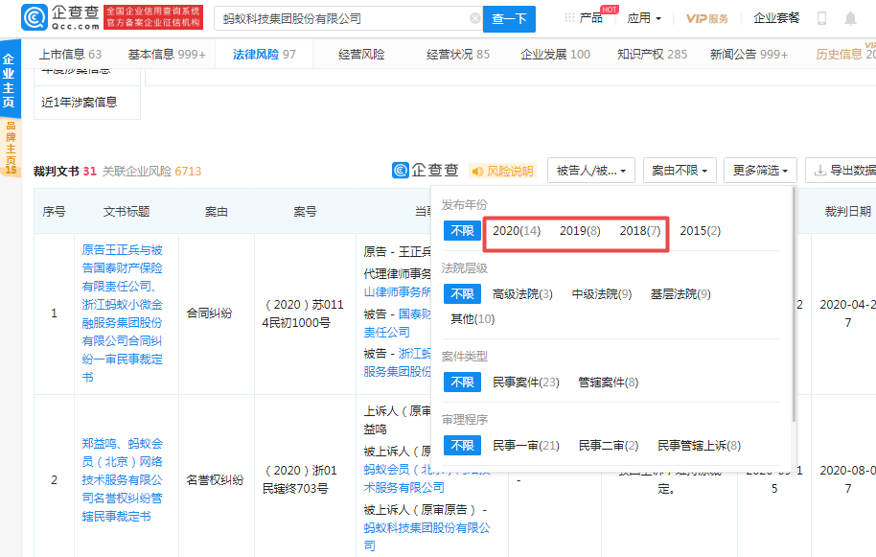Click the export data download icon
The image size is (876, 557).
tap(819, 171)
